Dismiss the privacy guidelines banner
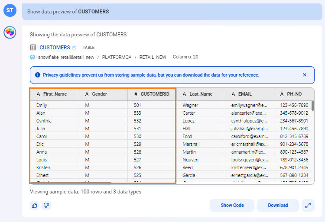Image resolution: width=325 pixels, height=222 pixels. [x=305, y=75]
